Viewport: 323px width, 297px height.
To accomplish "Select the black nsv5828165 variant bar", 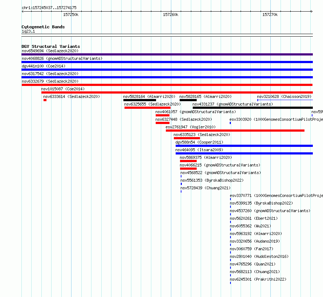I will click(x=188, y=100).
